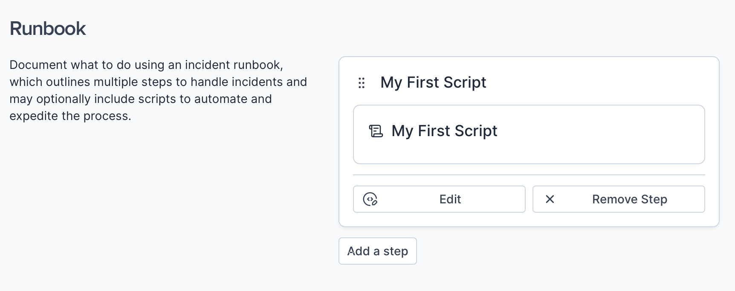Click the X icon on Remove Step
This screenshot has height=291, width=735.
tap(550, 199)
